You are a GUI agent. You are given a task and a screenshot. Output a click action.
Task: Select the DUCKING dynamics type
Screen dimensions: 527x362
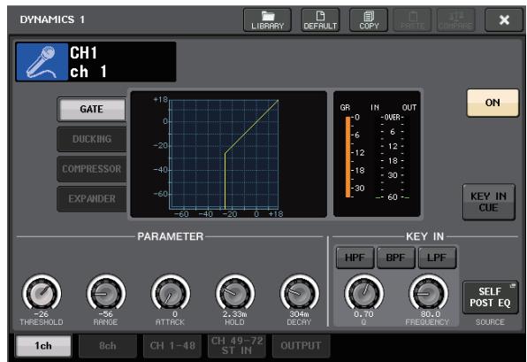coord(91,139)
